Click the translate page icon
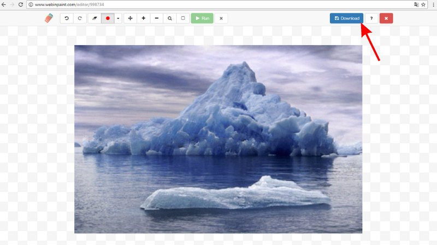Viewport: 437px width, 245px height. [416, 4]
